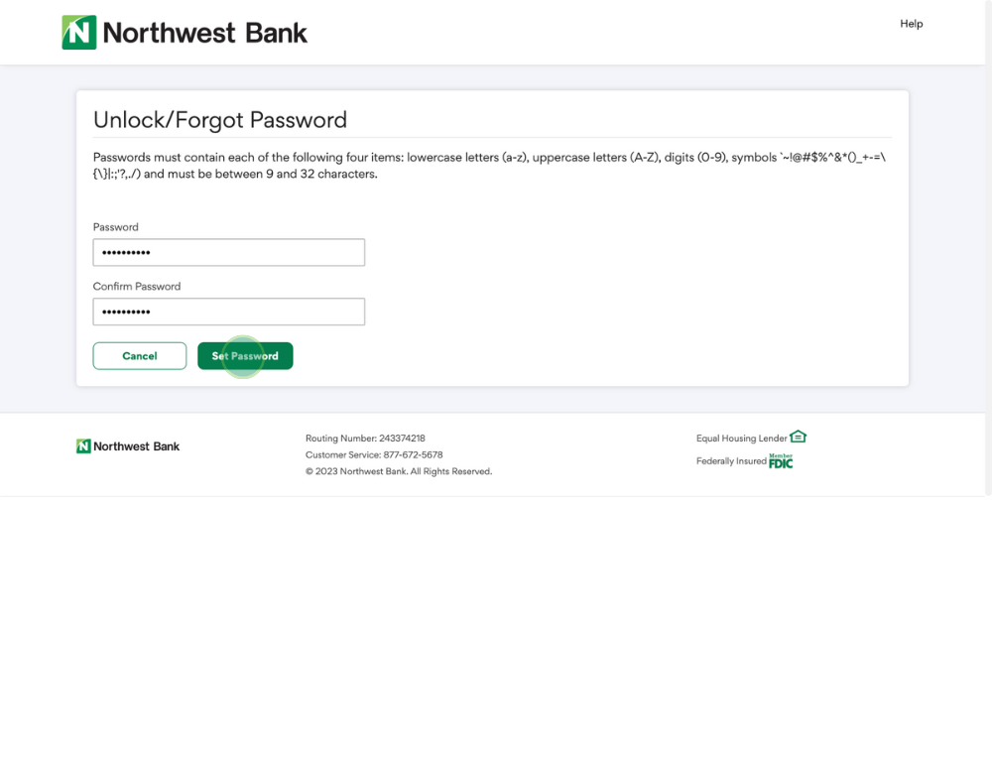Click the green N logo in the header
This screenshot has height=758, width=992.
point(79,33)
